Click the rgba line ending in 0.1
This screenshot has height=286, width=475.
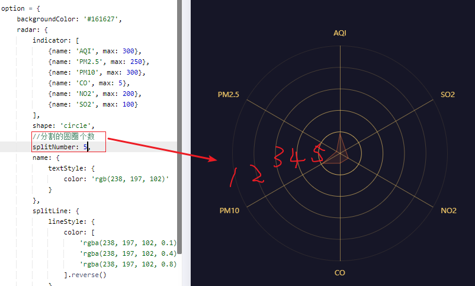(x=128, y=243)
